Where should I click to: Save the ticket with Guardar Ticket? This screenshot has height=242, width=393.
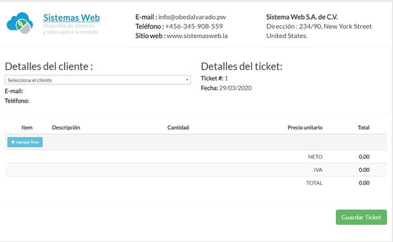tap(361, 217)
